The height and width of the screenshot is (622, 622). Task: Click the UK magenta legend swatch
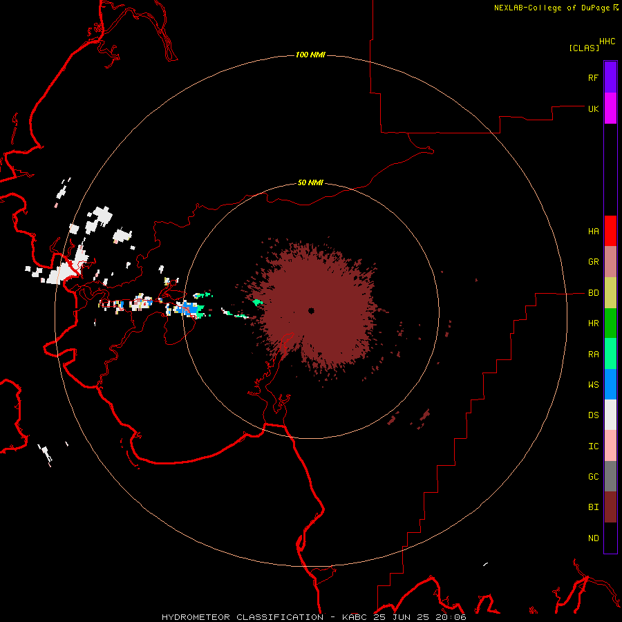pyautogui.click(x=610, y=109)
